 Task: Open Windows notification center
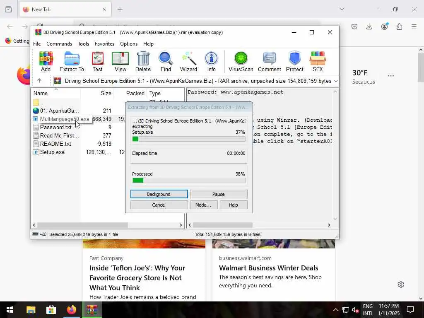[x=410, y=310]
